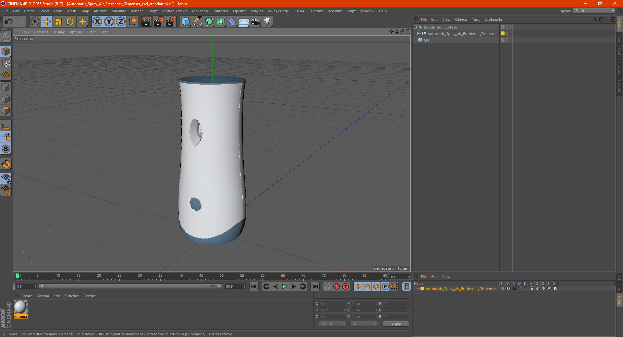The image size is (623, 337).
Task: Activate the Move tool
Action: pos(47,22)
